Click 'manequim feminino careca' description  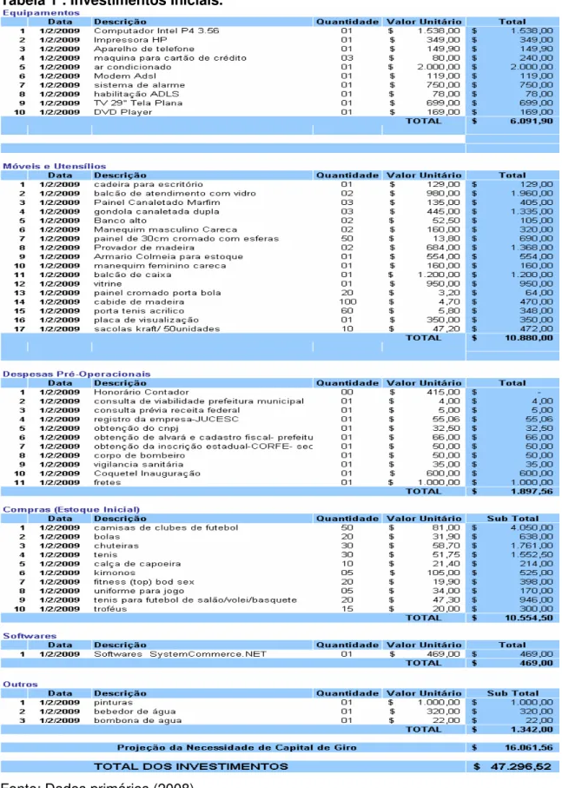(160, 266)
